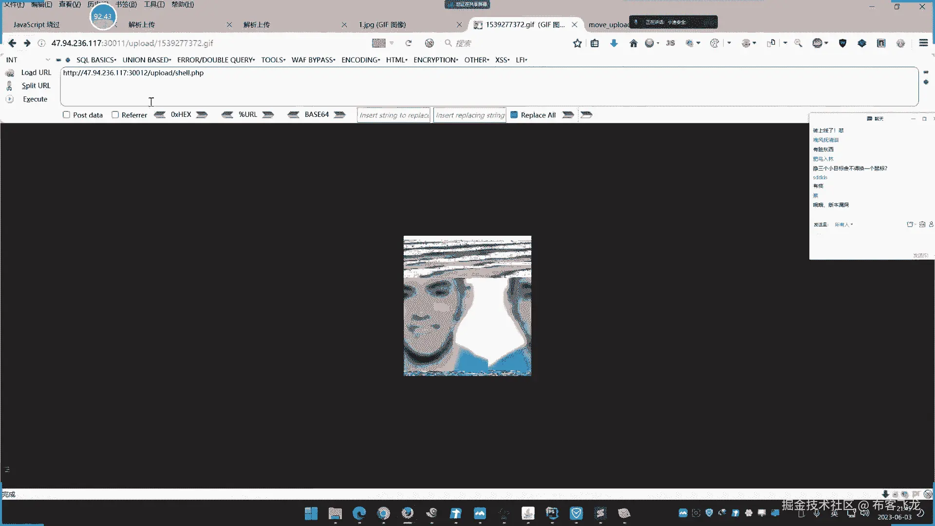
Task: Toggle the Replace All checkbox
Action: [x=514, y=115]
